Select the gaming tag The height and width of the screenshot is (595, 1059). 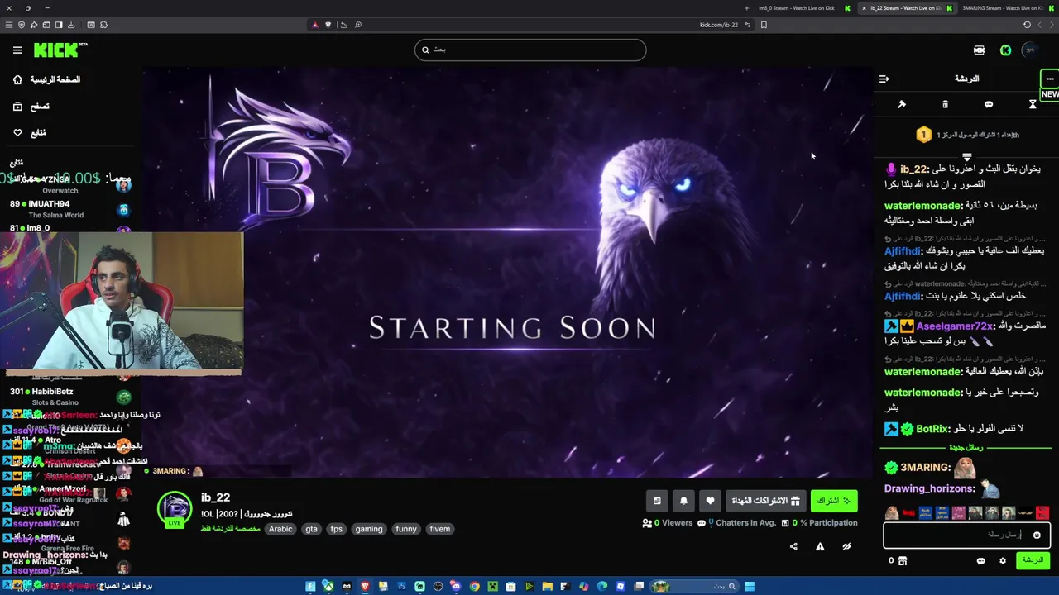coord(369,529)
